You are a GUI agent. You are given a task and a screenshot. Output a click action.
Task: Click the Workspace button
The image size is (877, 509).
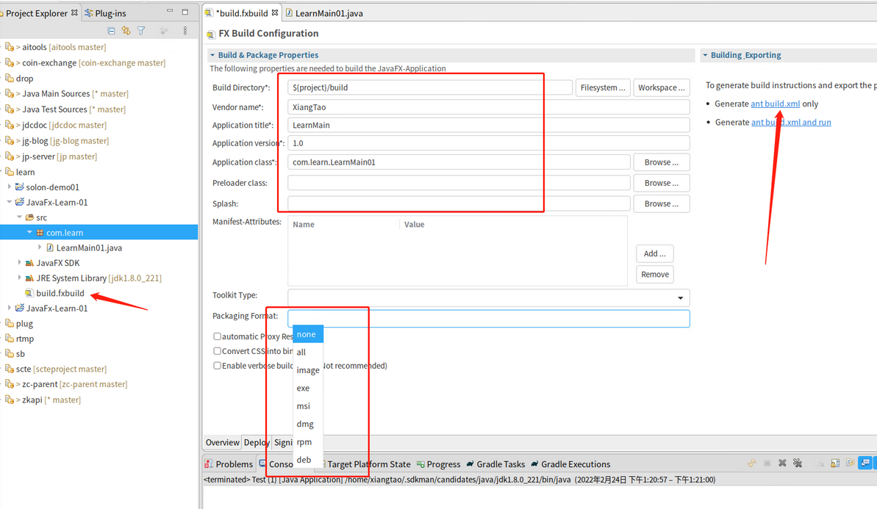coord(662,87)
